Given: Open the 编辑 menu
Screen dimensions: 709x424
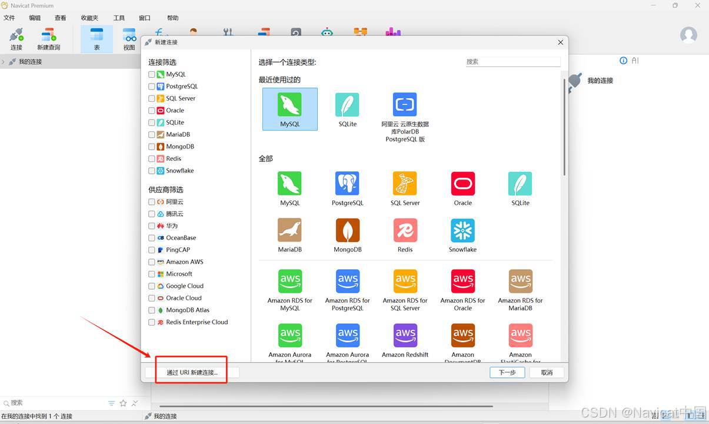Looking at the screenshot, I should 35,18.
